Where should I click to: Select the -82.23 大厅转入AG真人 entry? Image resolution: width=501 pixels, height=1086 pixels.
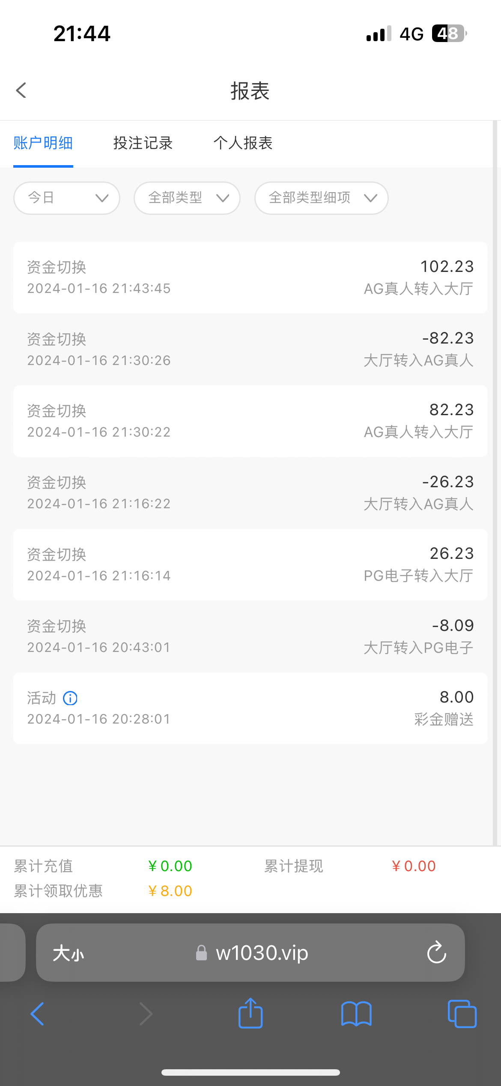pyautogui.click(x=250, y=349)
